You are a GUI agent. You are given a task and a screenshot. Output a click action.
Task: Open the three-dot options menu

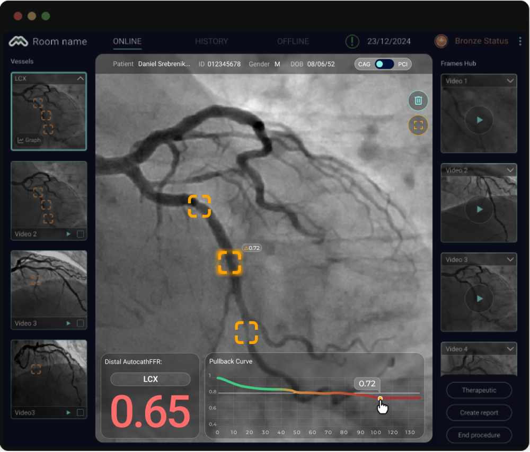click(520, 41)
